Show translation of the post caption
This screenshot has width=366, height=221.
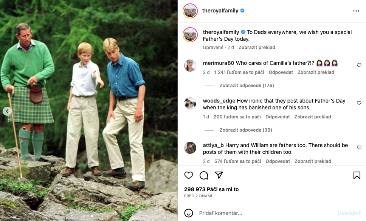click(256, 48)
